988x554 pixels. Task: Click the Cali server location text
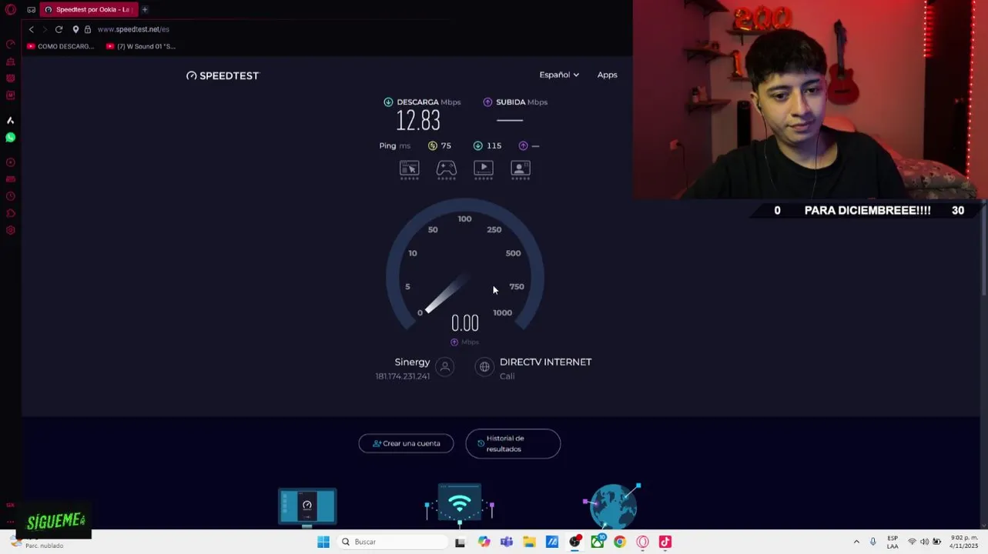click(x=507, y=376)
